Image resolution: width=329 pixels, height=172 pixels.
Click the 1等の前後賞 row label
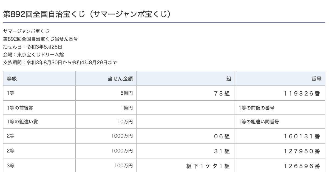pos(20,108)
